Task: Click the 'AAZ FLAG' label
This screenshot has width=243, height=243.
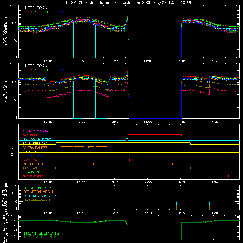Action: click(x=30, y=168)
